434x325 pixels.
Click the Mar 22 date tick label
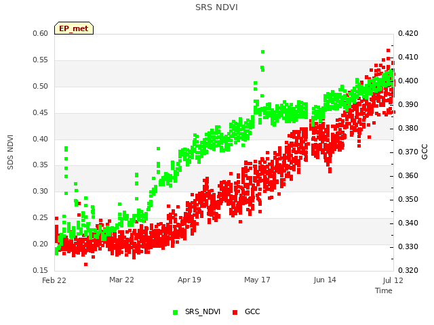[x=121, y=280]
